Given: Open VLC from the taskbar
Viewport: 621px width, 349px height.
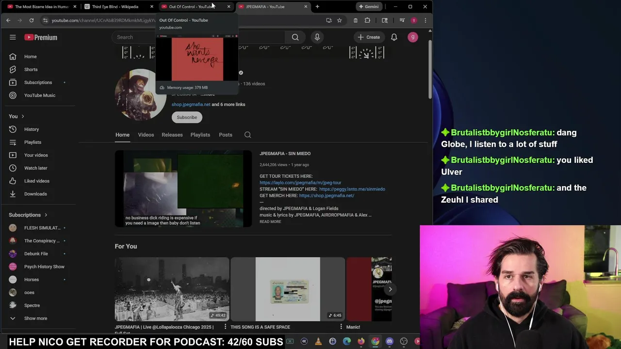Looking at the screenshot, I should pyautogui.click(x=318, y=342).
